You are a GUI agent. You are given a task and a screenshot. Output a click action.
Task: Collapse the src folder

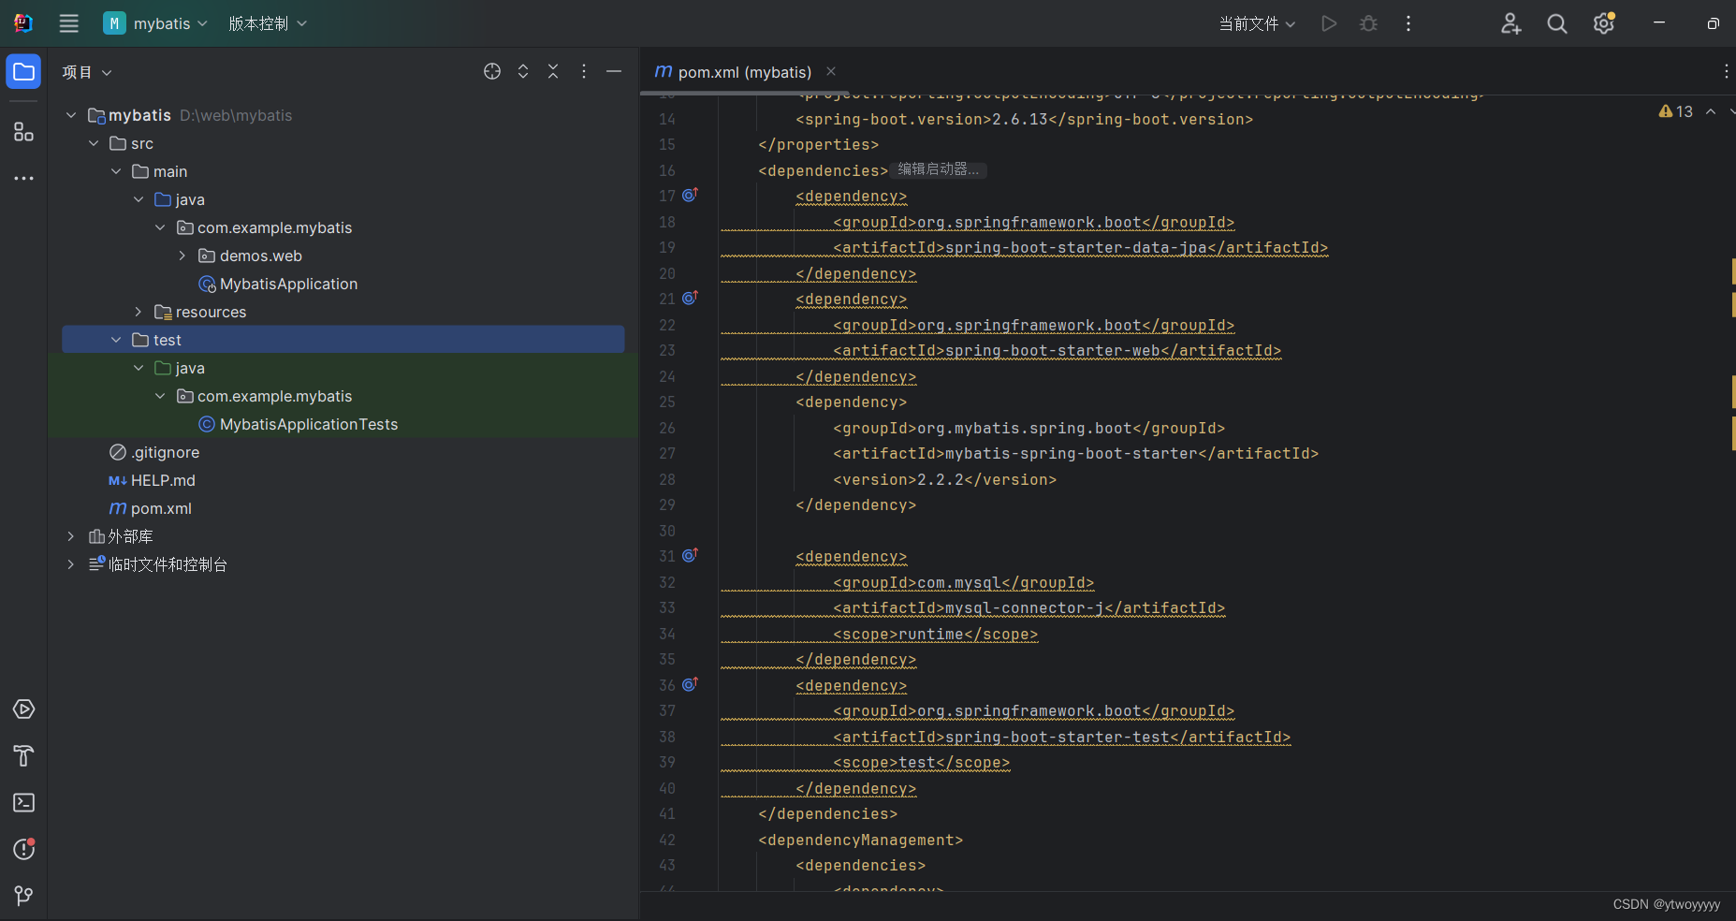click(94, 143)
